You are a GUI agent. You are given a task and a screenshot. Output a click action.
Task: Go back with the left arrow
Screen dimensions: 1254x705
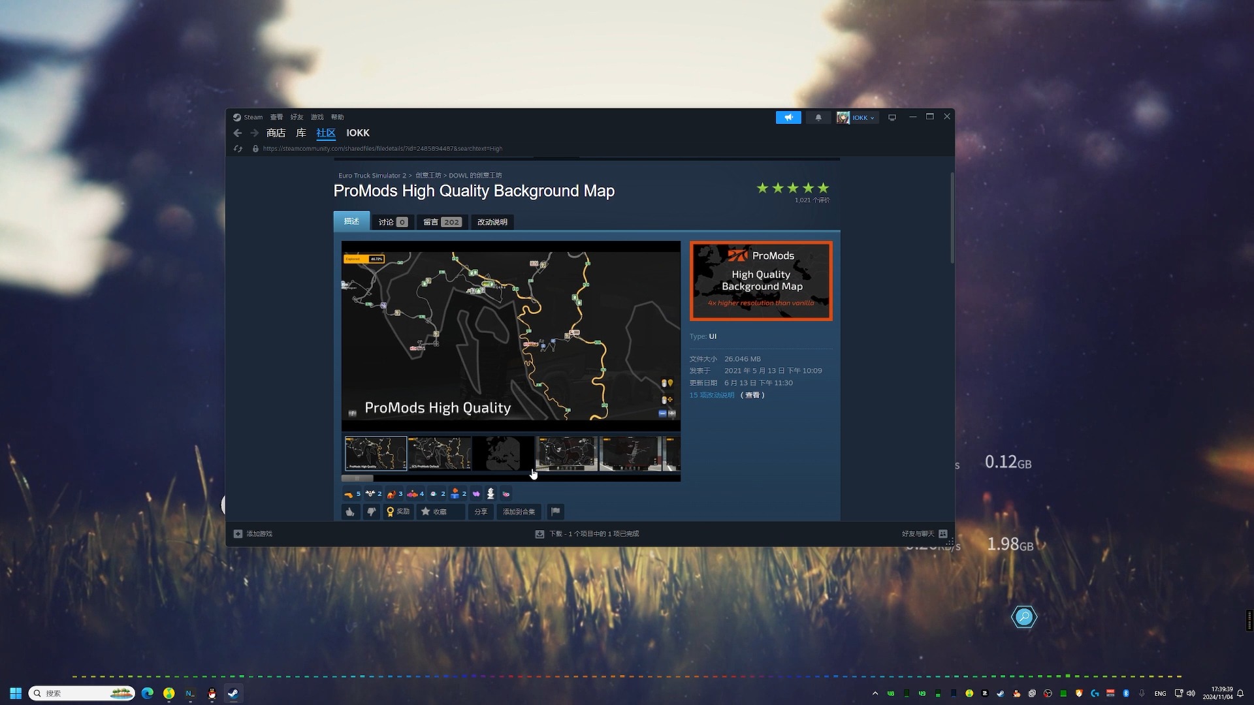pos(238,133)
